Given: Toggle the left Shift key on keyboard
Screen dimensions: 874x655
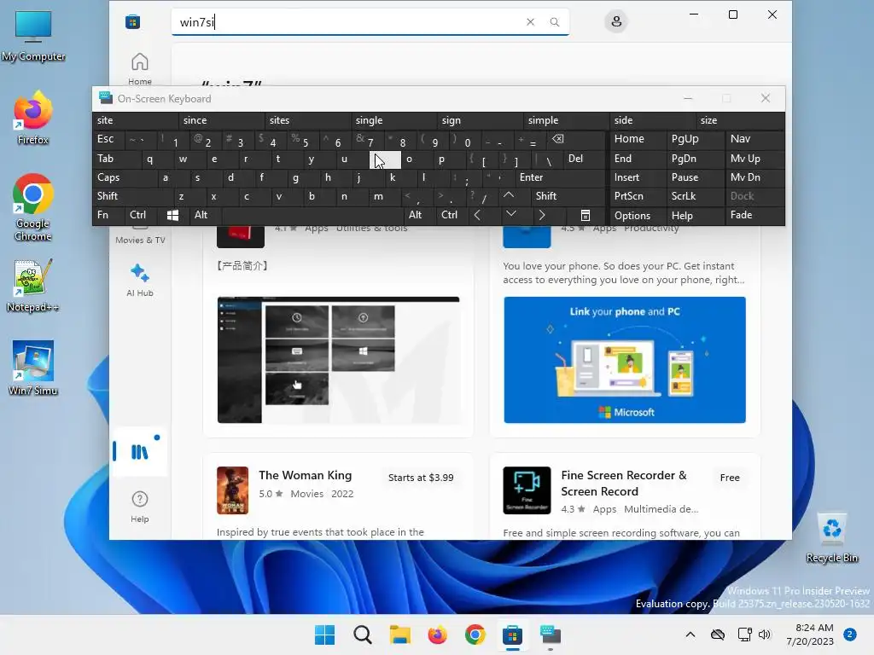Looking at the screenshot, I should click(132, 196).
